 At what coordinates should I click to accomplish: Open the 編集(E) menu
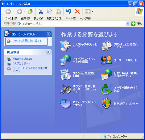tap(25, 18)
